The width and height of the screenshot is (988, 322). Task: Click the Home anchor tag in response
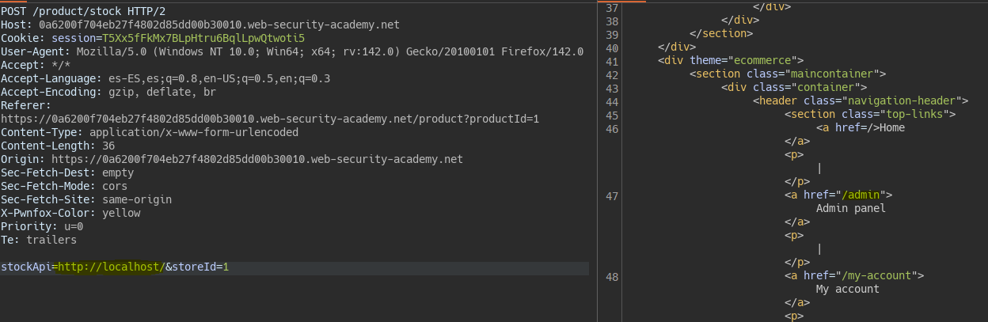tap(860, 127)
